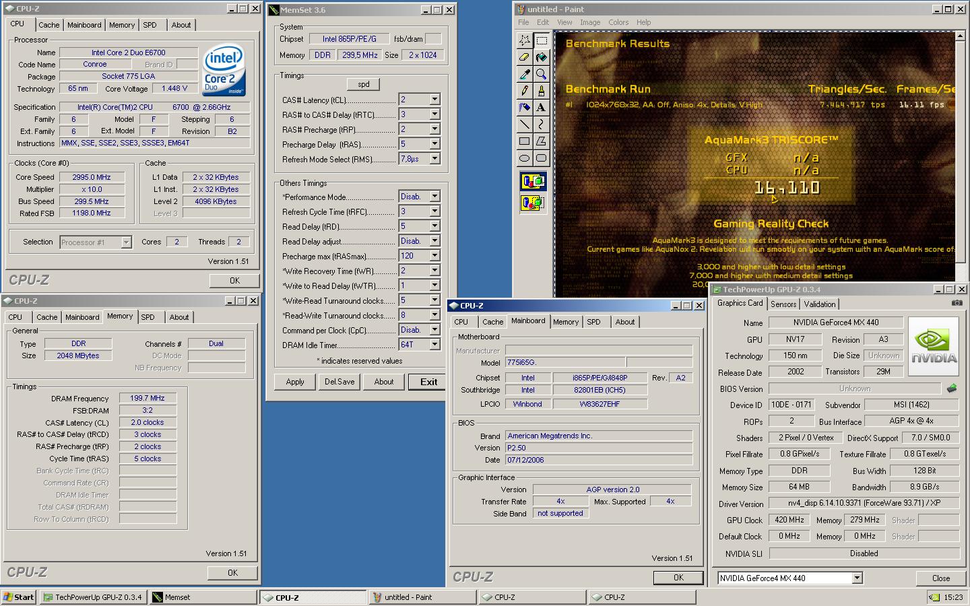
Task: Click OK in the Mainboard CPU-Z window
Action: point(678,578)
